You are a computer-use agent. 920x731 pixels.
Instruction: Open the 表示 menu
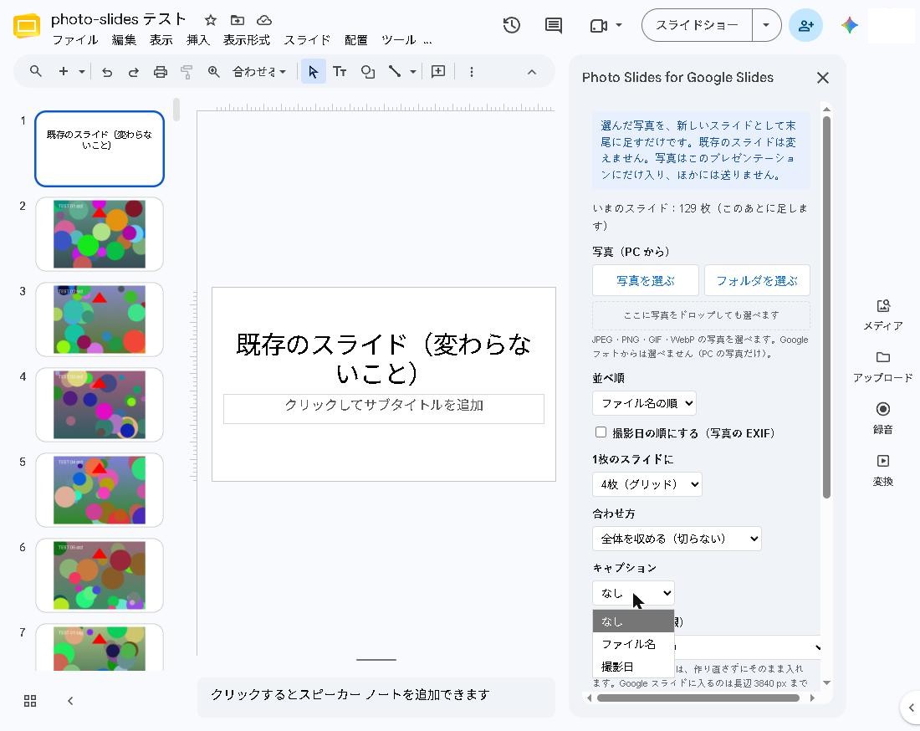tap(161, 40)
